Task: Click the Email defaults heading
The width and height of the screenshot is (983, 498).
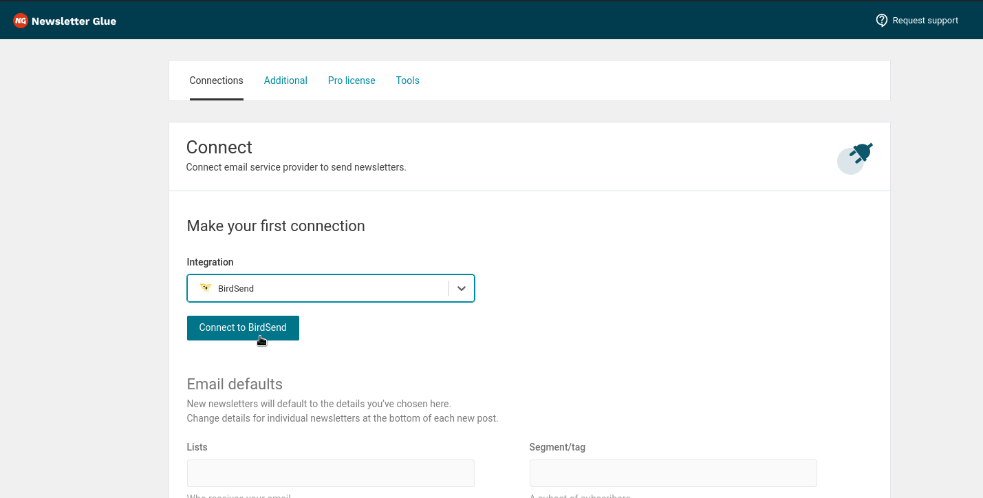Action: click(235, 384)
